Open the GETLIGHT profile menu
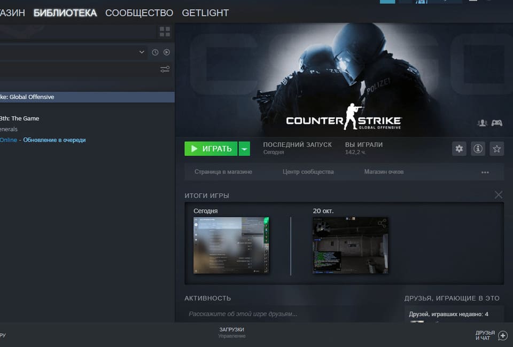This screenshot has width=513, height=347. click(x=205, y=13)
